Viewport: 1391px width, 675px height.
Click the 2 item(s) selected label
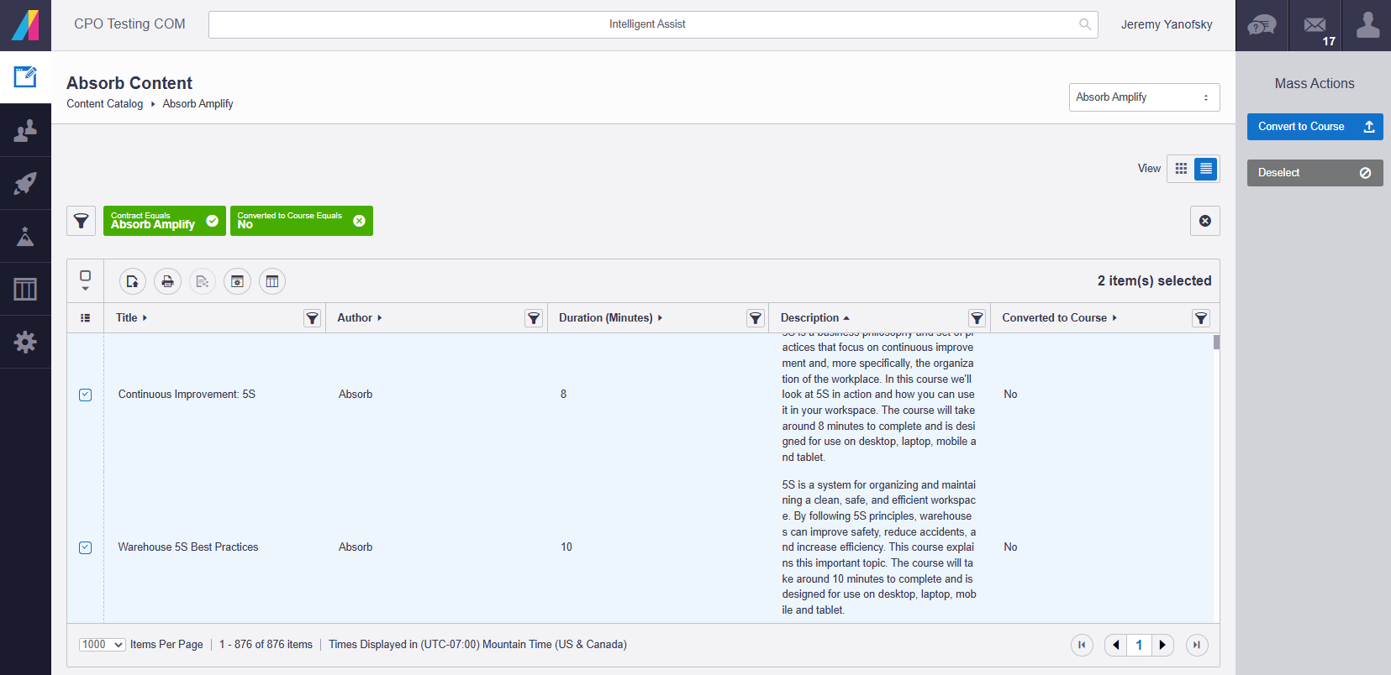1154,281
